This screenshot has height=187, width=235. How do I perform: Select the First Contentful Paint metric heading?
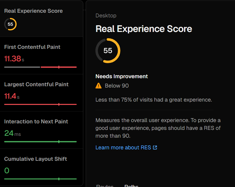(32, 47)
